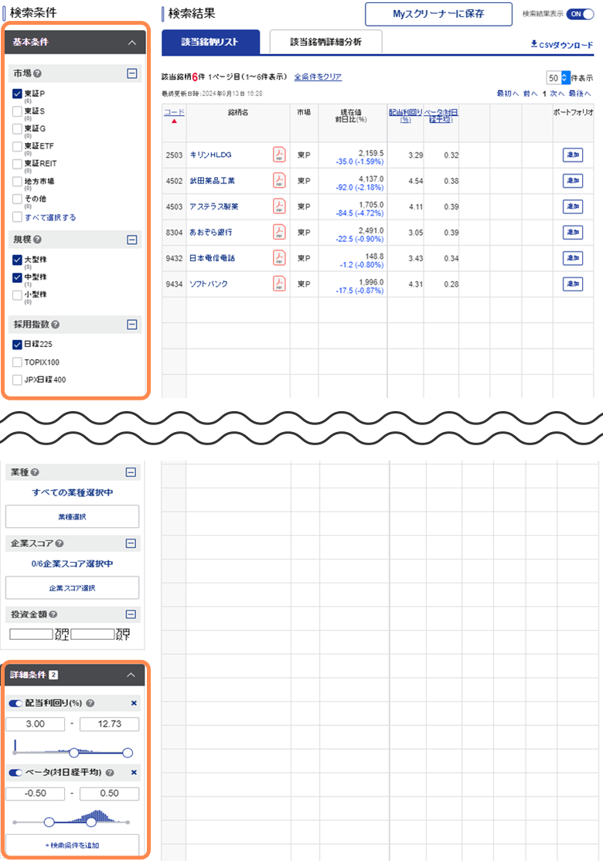Click the CSVダウンロード download icon
This screenshot has height=861, width=603.
click(533, 45)
